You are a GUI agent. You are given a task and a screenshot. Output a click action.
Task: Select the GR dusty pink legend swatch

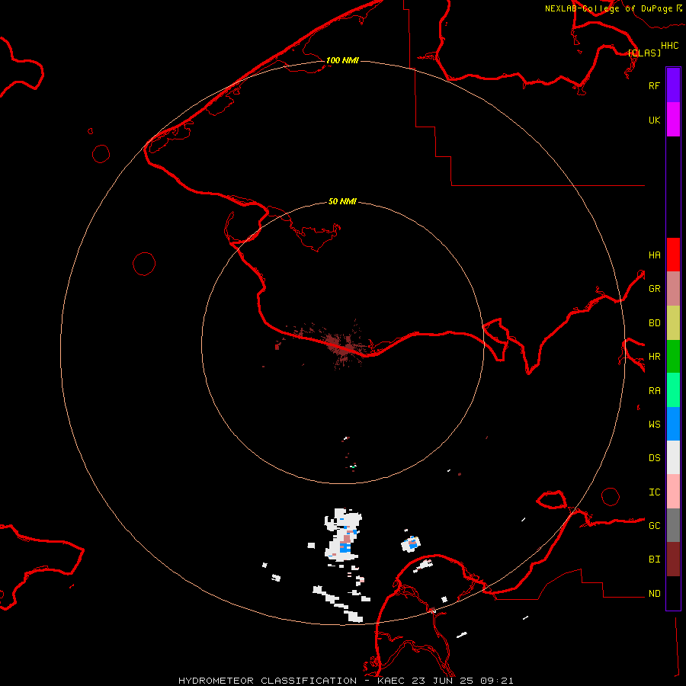pyautogui.click(x=673, y=289)
